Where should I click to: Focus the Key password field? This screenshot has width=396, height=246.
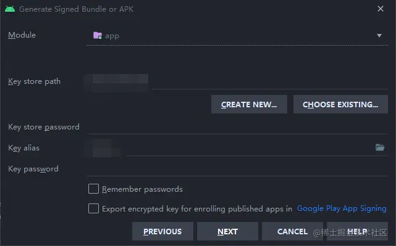coord(237,169)
